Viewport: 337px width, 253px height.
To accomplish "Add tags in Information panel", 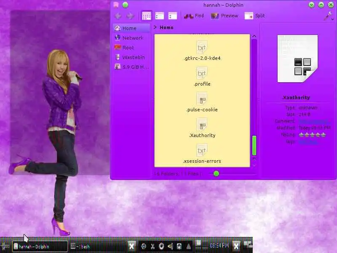I will [308, 142].
